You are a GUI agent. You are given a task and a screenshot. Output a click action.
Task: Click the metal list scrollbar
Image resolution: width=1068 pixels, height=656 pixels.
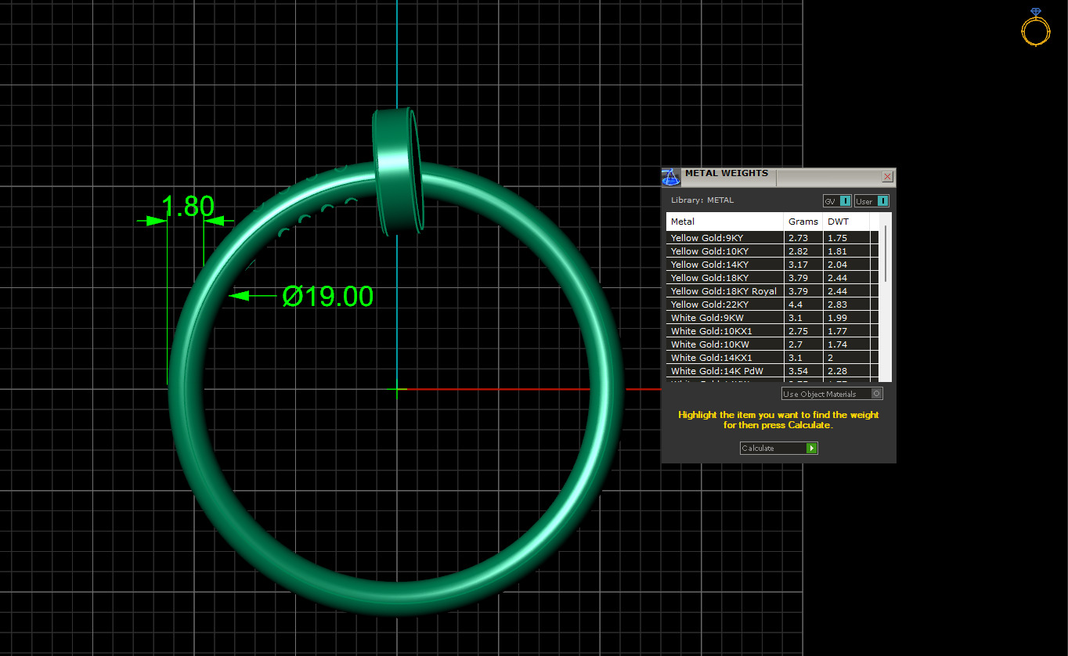point(886,254)
